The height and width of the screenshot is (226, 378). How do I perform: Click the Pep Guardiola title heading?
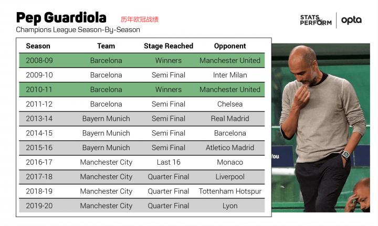[61, 18]
